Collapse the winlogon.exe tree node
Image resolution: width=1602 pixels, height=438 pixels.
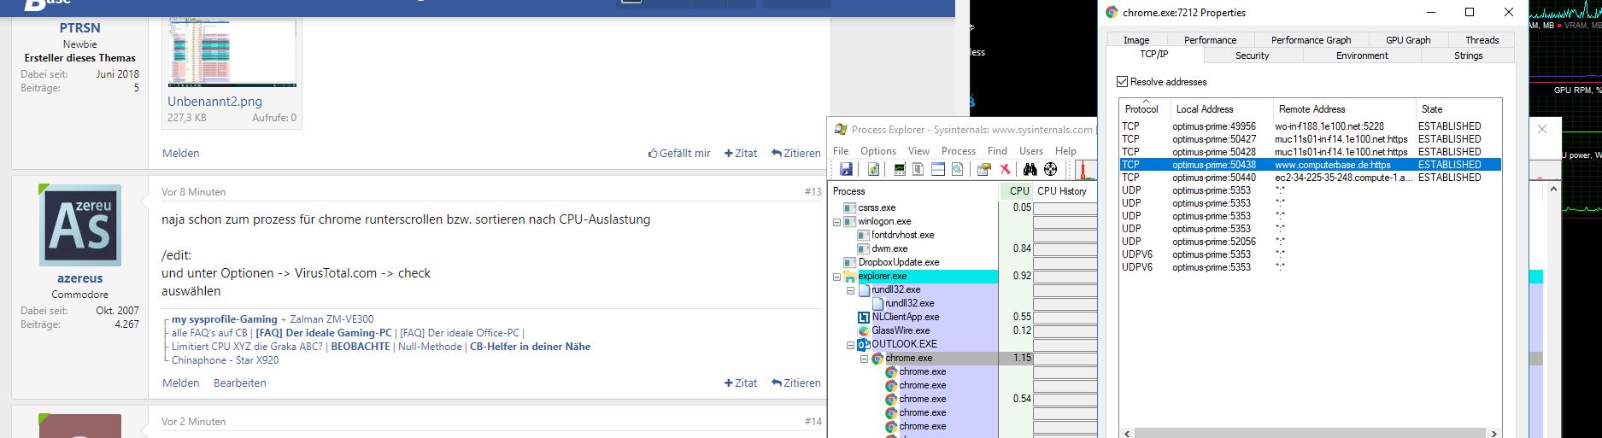click(837, 222)
